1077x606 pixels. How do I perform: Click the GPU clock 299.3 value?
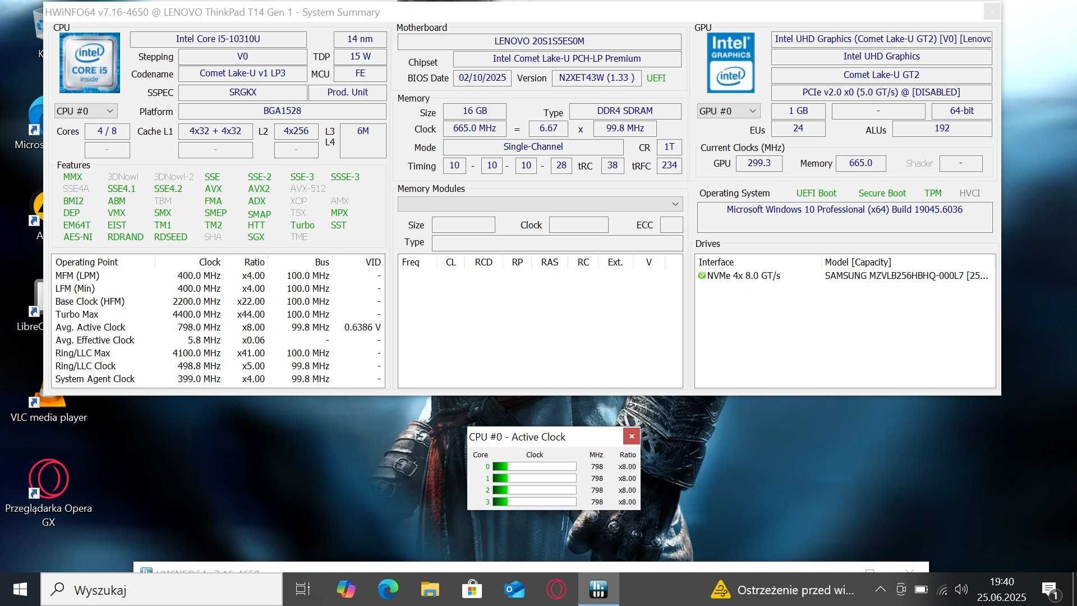[x=759, y=163]
